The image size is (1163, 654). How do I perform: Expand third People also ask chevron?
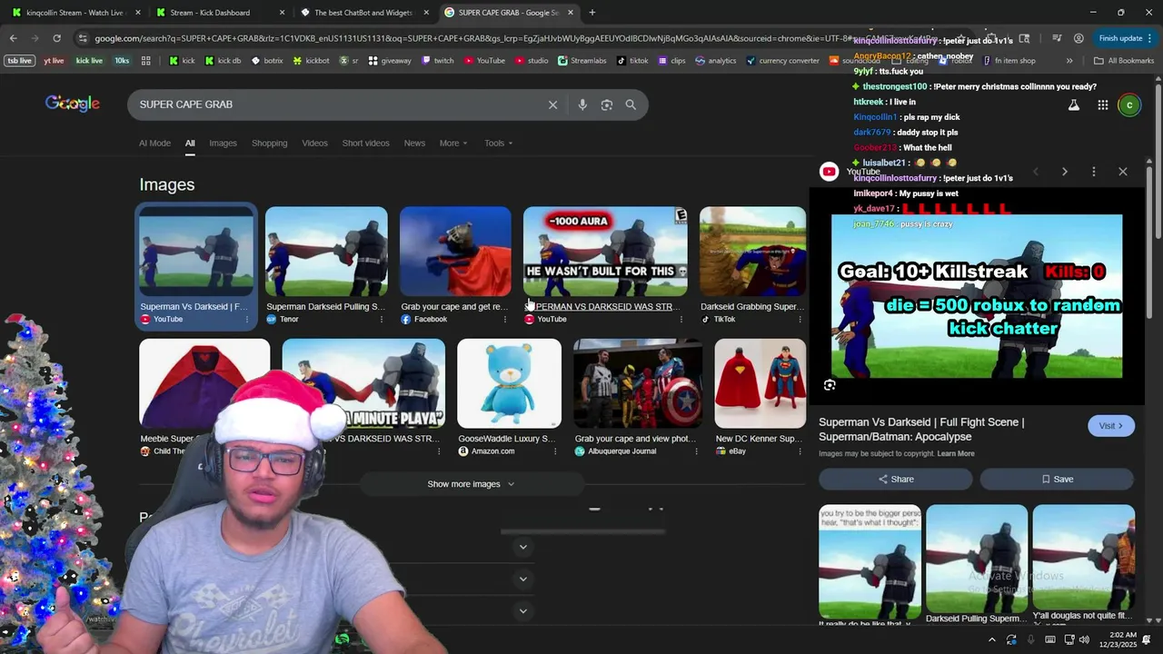point(522,610)
